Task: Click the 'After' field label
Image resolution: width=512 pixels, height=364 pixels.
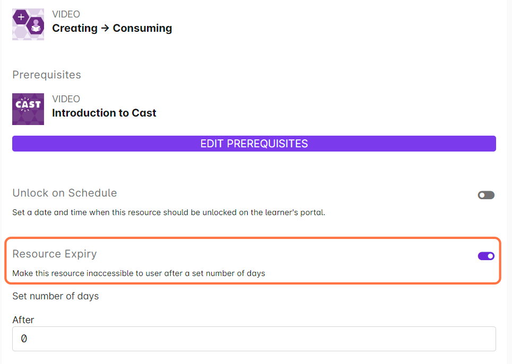Action: coord(23,320)
